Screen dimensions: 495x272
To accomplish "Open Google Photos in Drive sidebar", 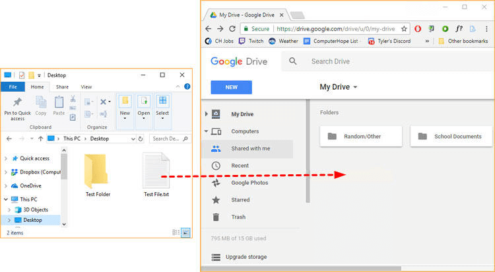I will [x=249, y=183].
